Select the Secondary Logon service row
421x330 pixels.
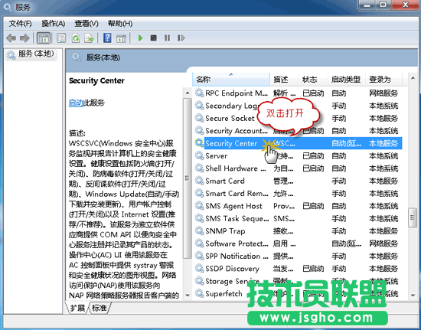(x=298, y=106)
